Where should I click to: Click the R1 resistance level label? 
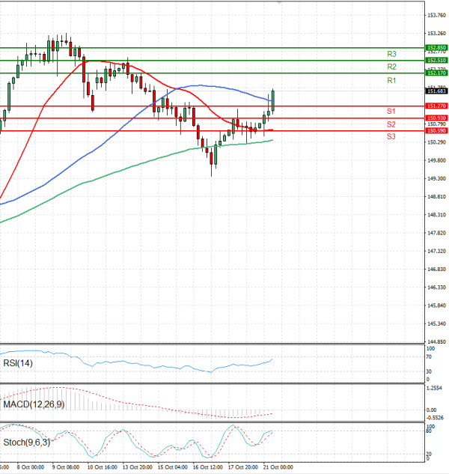pos(391,80)
